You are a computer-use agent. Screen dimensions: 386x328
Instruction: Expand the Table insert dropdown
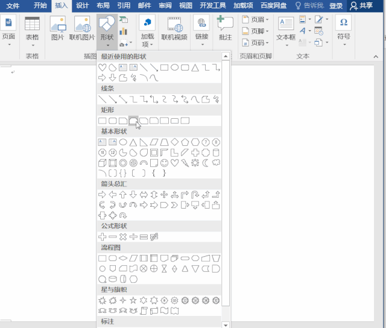(32, 31)
